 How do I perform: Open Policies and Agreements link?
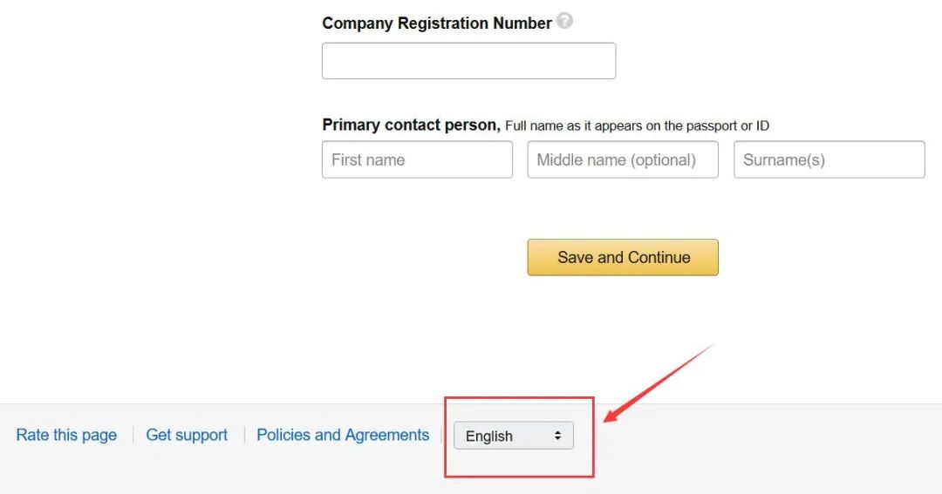343,435
